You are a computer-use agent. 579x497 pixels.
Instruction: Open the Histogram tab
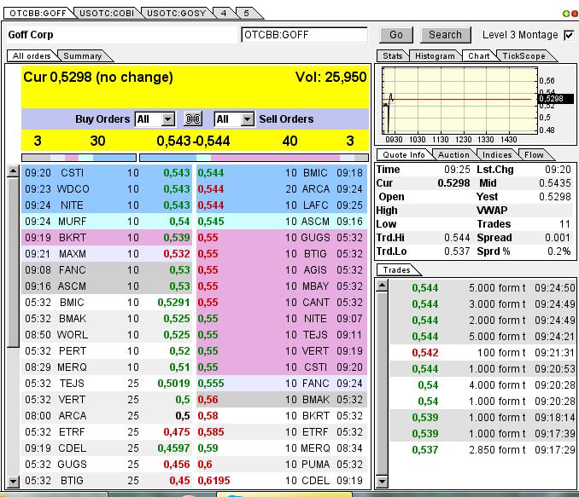(x=435, y=56)
